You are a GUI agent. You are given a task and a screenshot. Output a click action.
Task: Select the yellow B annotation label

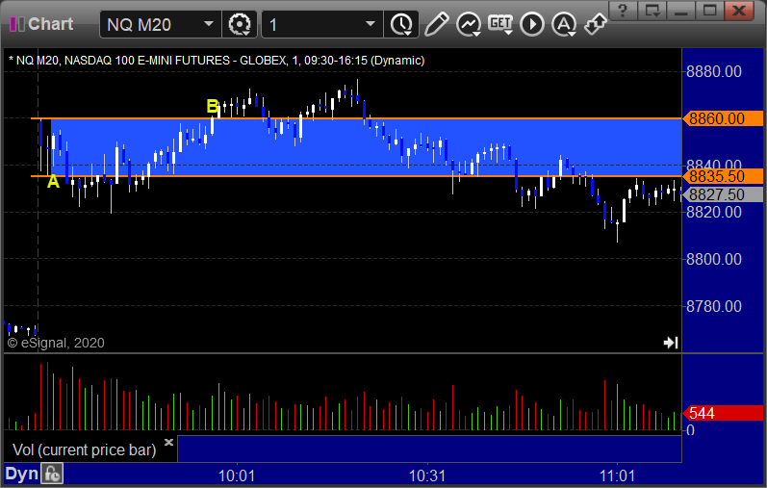coord(213,106)
